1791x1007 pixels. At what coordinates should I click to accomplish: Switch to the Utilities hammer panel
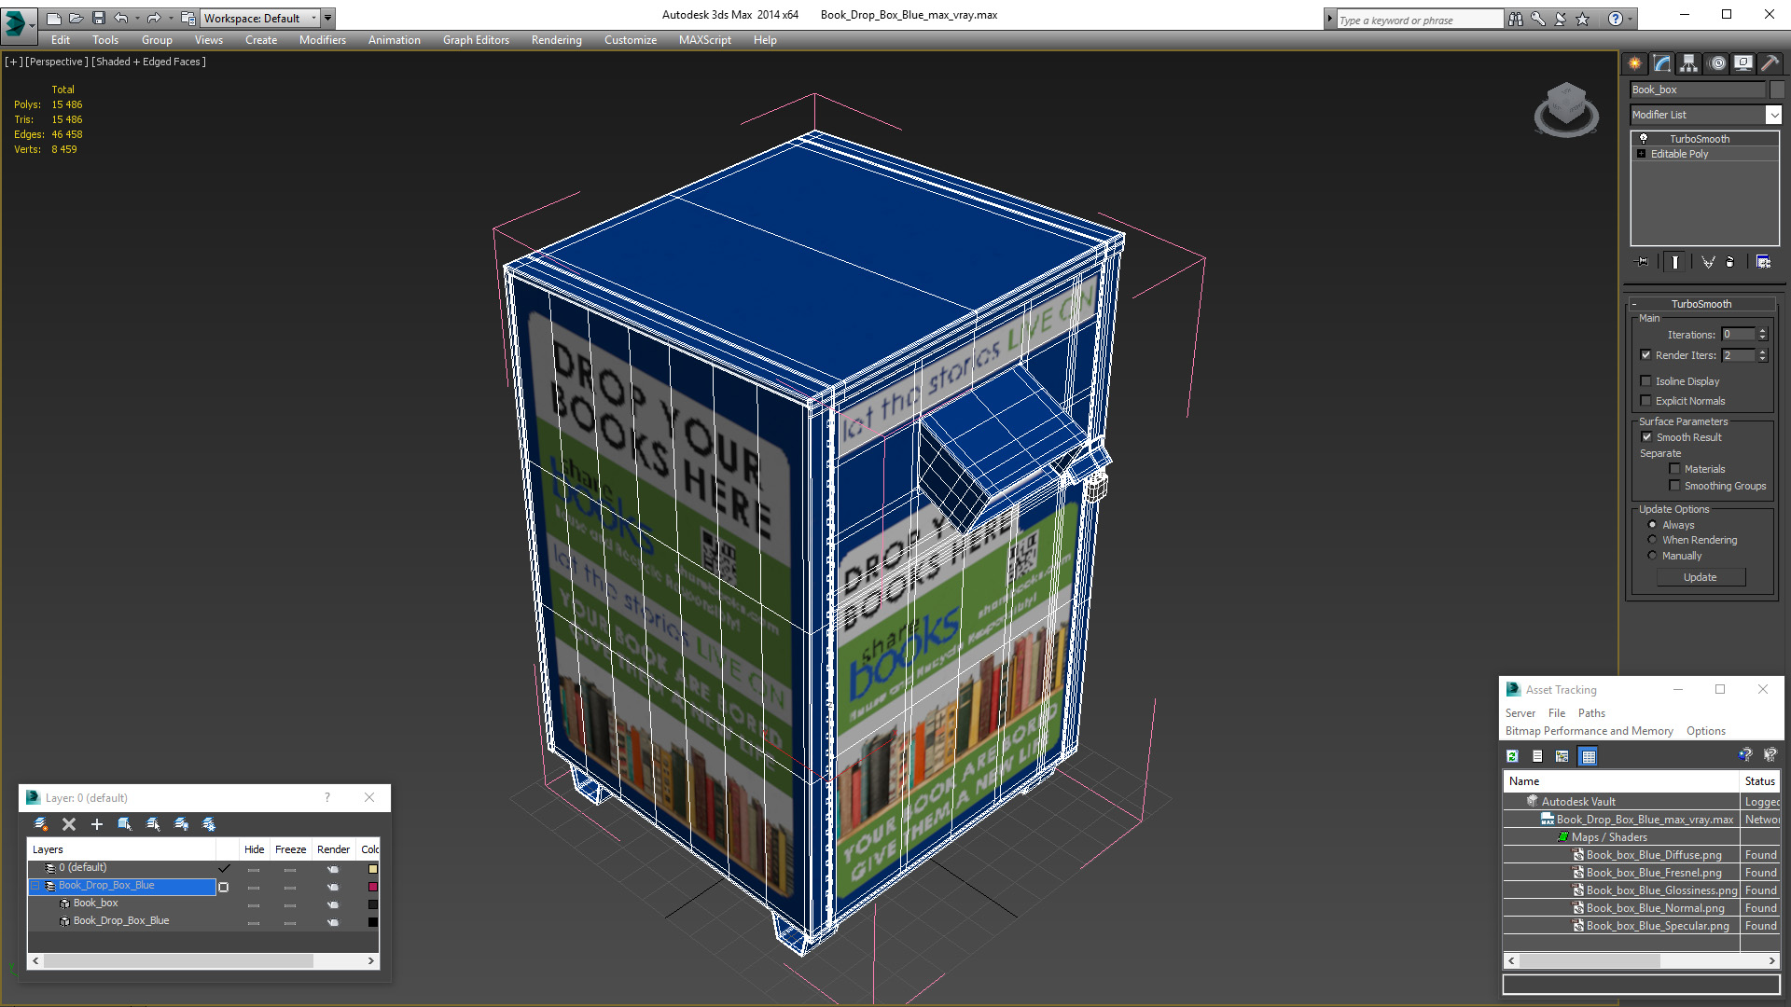[x=1770, y=63]
